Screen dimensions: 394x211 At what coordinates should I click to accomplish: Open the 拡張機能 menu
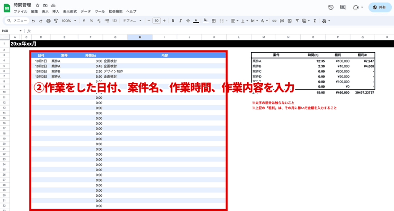click(116, 12)
